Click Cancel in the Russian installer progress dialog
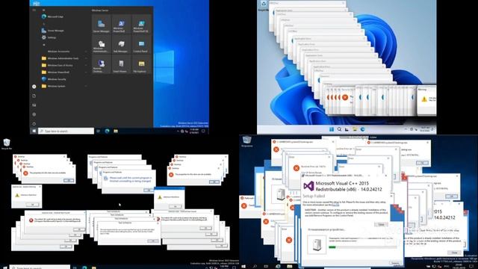The width and height of the screenshot is (478, 269). (395, 262)
